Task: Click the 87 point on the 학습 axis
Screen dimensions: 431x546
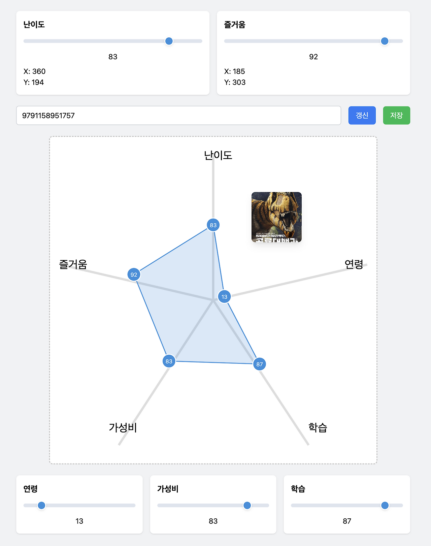Action: click(260, 364)
